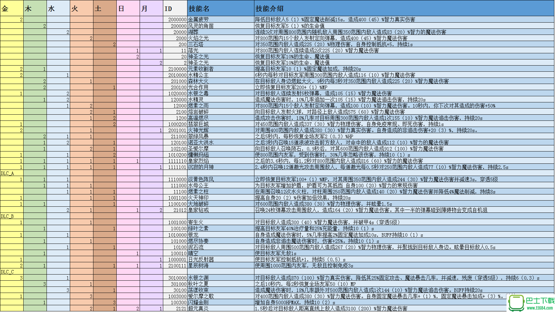Select the skill name 水银之渊
Image resolution: width=555 pixels, height=312 pixels.
[221, 278]
